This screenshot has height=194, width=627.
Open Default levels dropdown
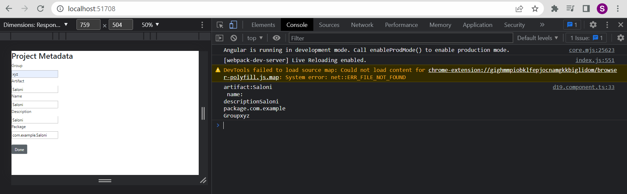538,38
